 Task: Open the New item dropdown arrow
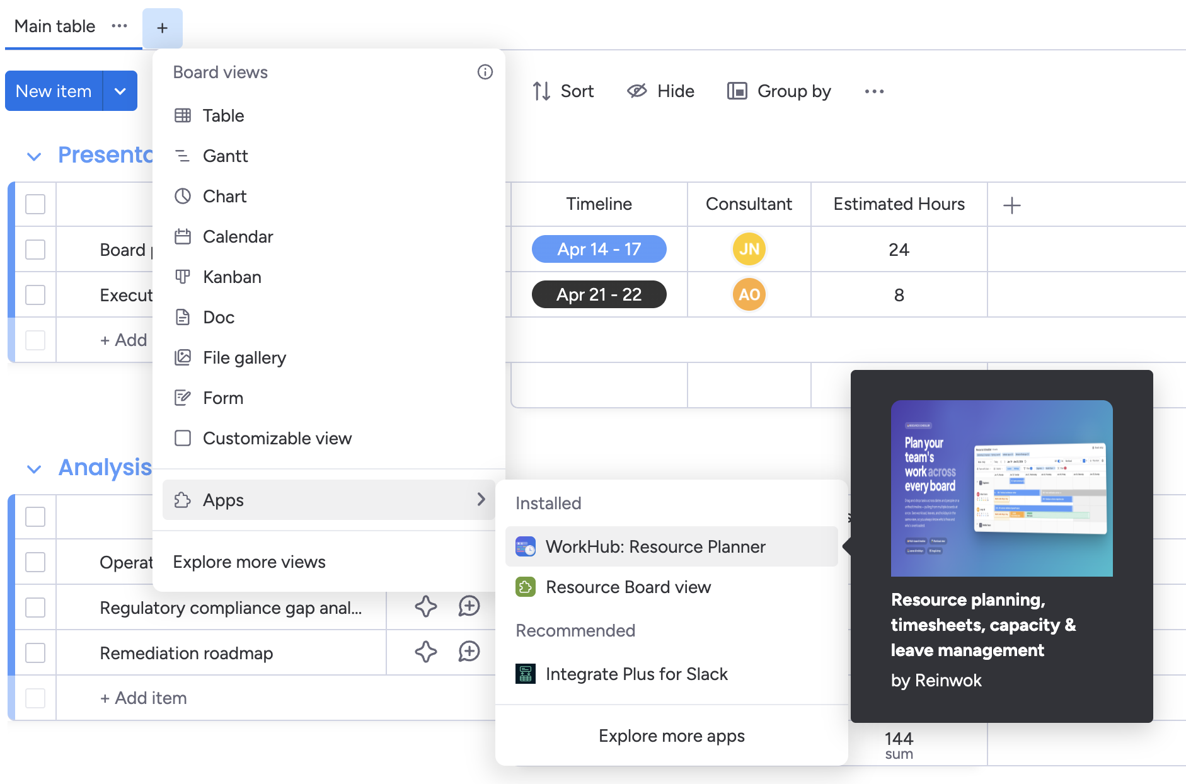(x=120, y=91)
